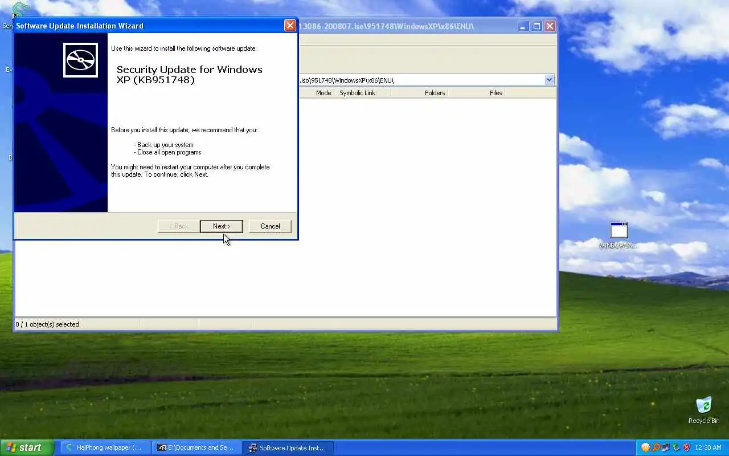Image resolution: width=729 pixels, height=456 pixels.
Task: Click the 'Close all open programs' text
Action: click(x=169, y=152)
